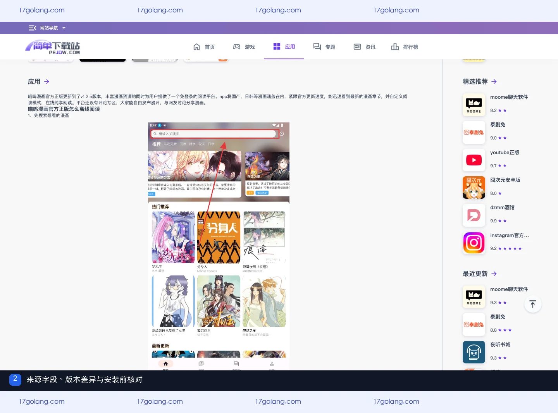Go to the 游戏 tab
The height and width of the screenshot is (413, 558).
[250, 47]
